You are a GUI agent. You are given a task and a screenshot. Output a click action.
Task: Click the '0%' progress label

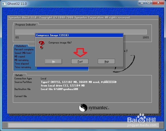[x=17, y=37]
